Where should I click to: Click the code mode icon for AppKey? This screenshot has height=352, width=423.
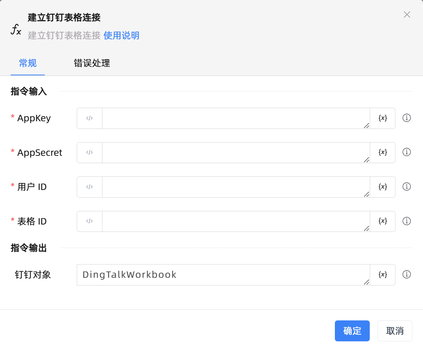[x=90, y=118]
